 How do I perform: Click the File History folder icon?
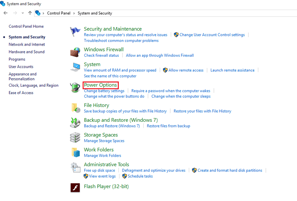[x=76, y=108]
